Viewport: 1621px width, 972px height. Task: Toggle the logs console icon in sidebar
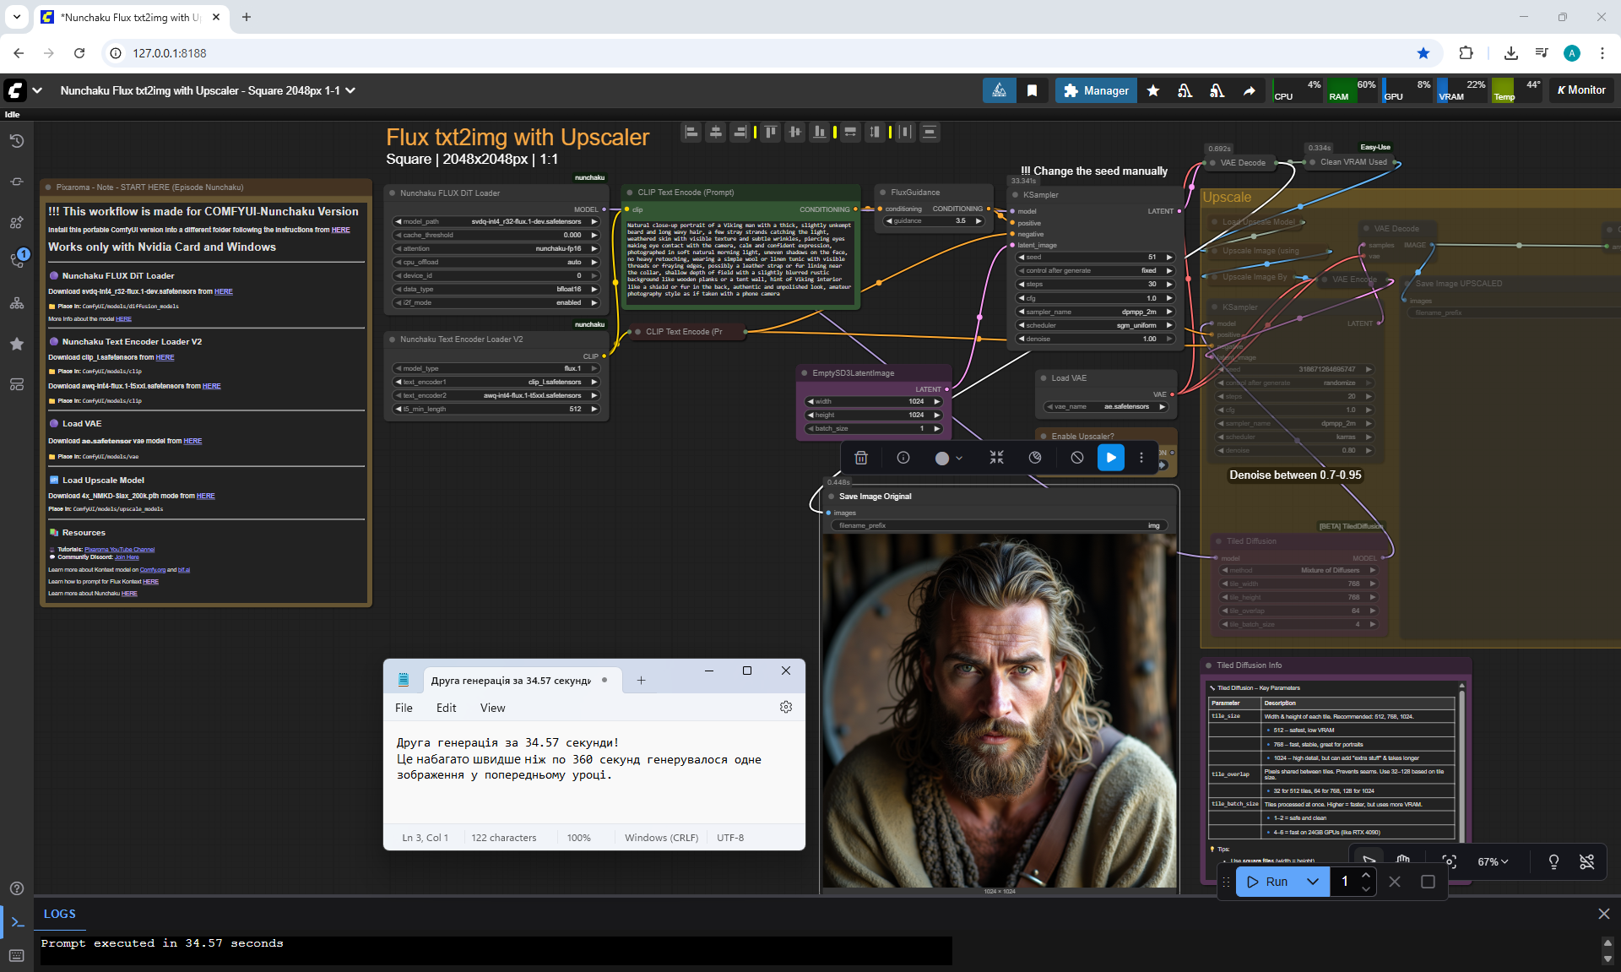(x=17, y=922)
